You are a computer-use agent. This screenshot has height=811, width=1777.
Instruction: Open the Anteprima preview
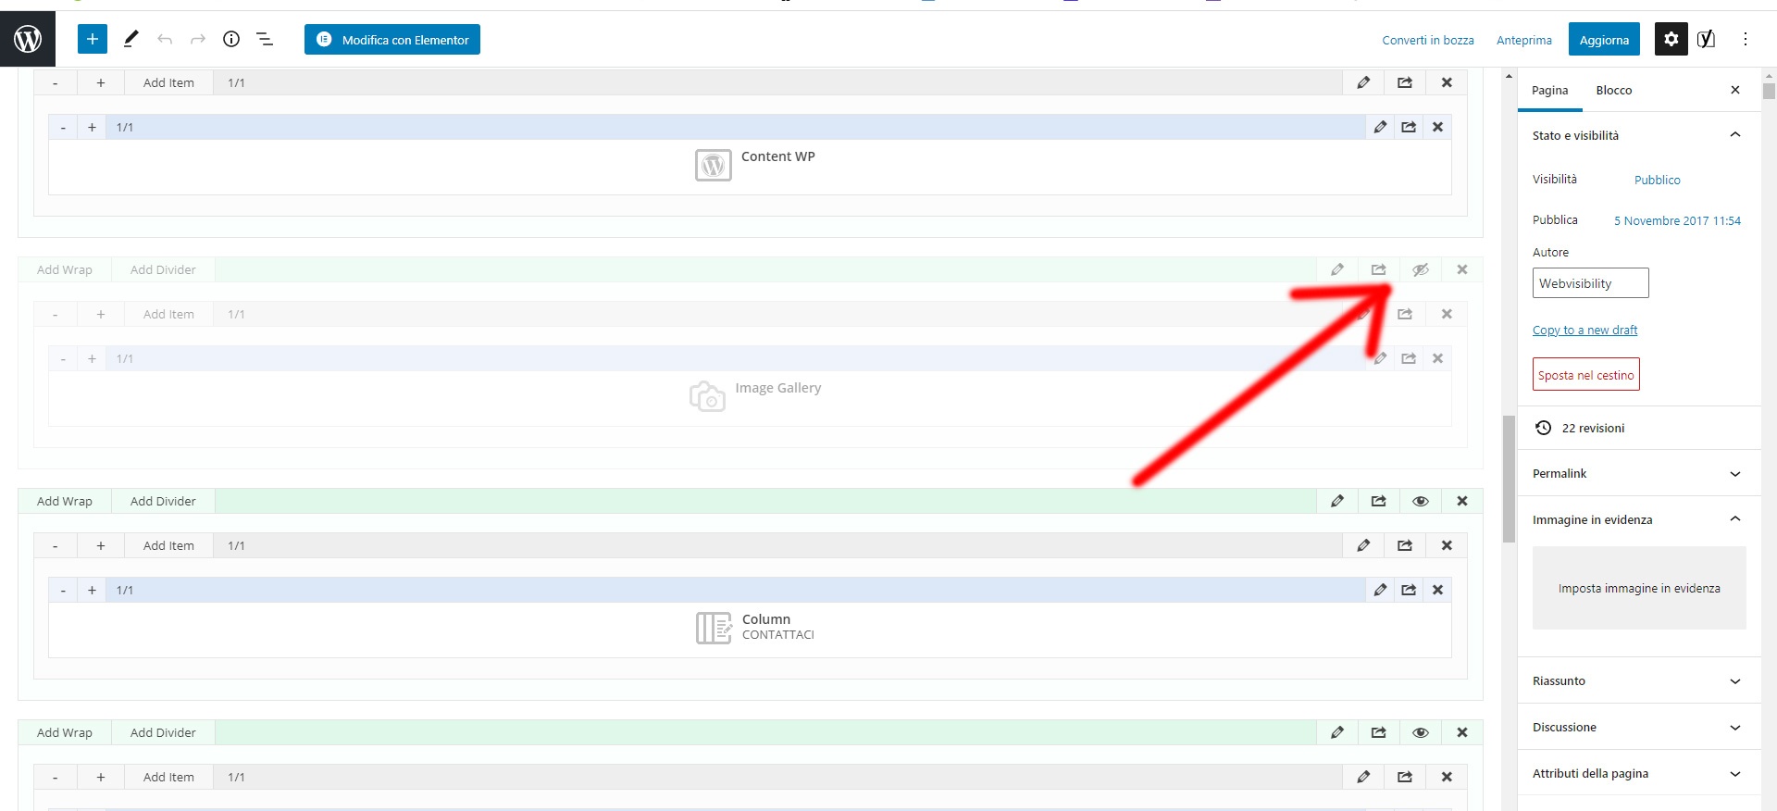click(x=1524, y=40)
